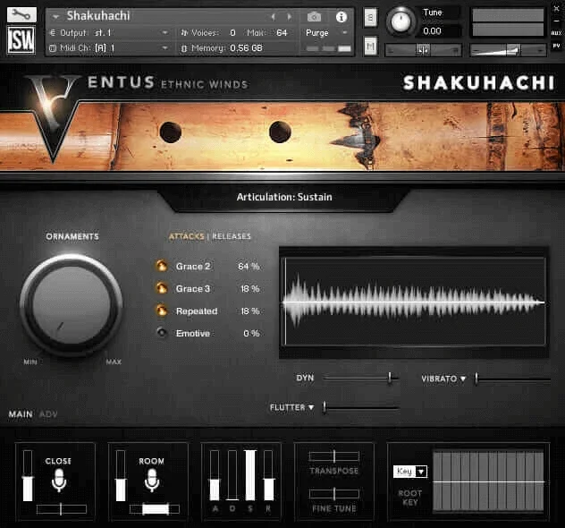
Task: Adjust the pan slider in header
Action: tap(423, 50)
